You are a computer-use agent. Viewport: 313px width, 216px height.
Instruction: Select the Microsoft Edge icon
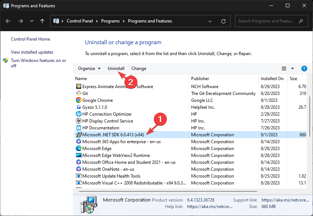[x=79, y=149]
